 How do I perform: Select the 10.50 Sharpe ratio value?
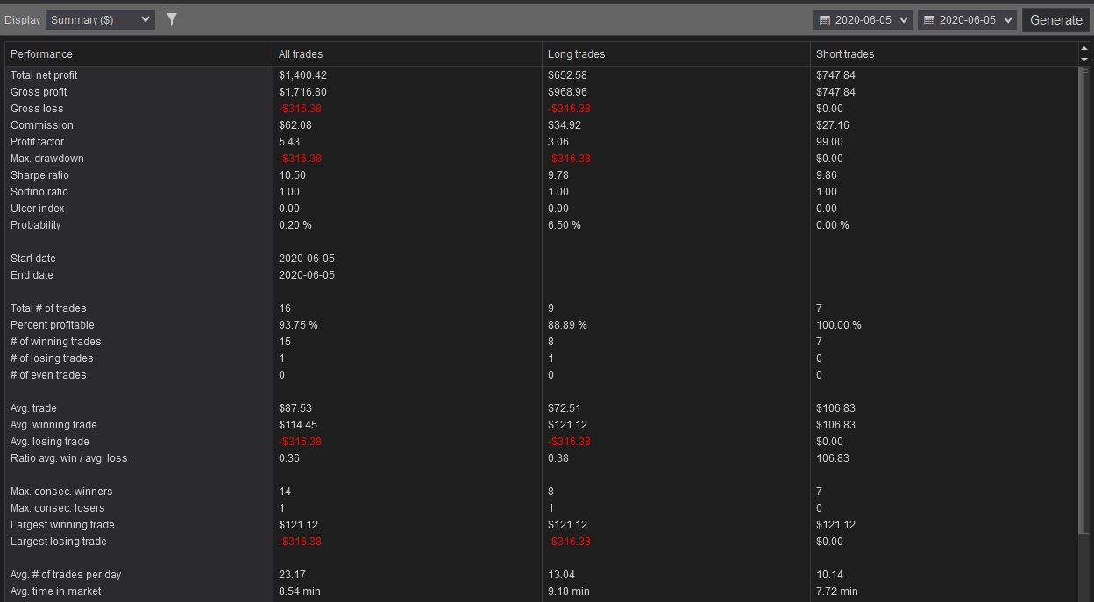[292, 175]
